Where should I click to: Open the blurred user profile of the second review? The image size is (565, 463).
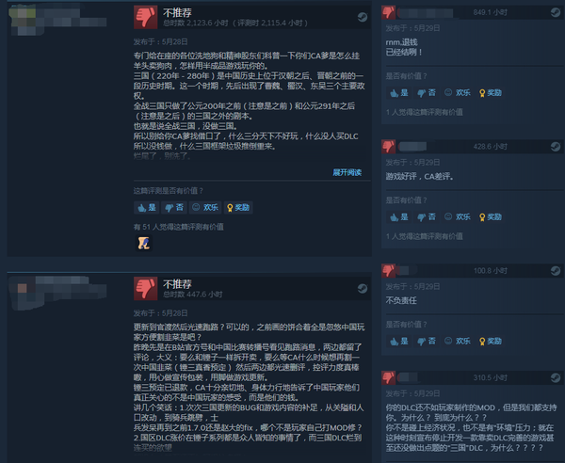click(57, 292)
